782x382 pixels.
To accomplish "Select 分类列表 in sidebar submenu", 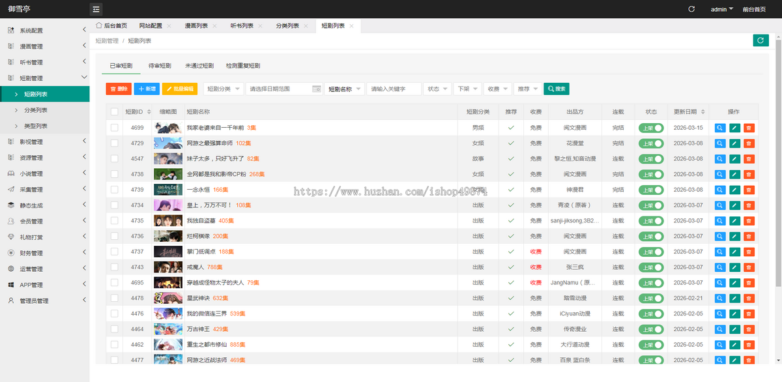I will click(x=44, y=110).
